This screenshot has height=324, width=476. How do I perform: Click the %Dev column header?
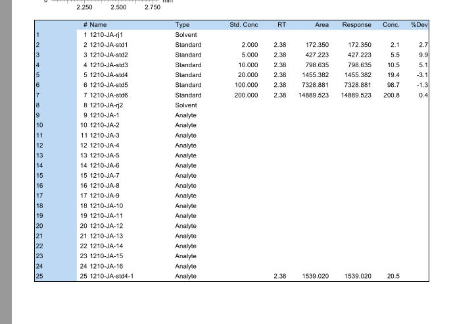click(419, 24)
